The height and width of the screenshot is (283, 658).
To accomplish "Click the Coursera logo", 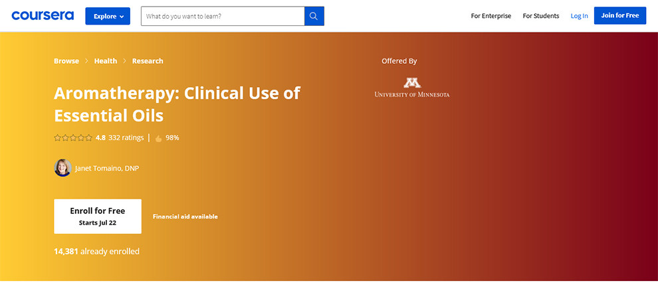I will click(43, 16).
